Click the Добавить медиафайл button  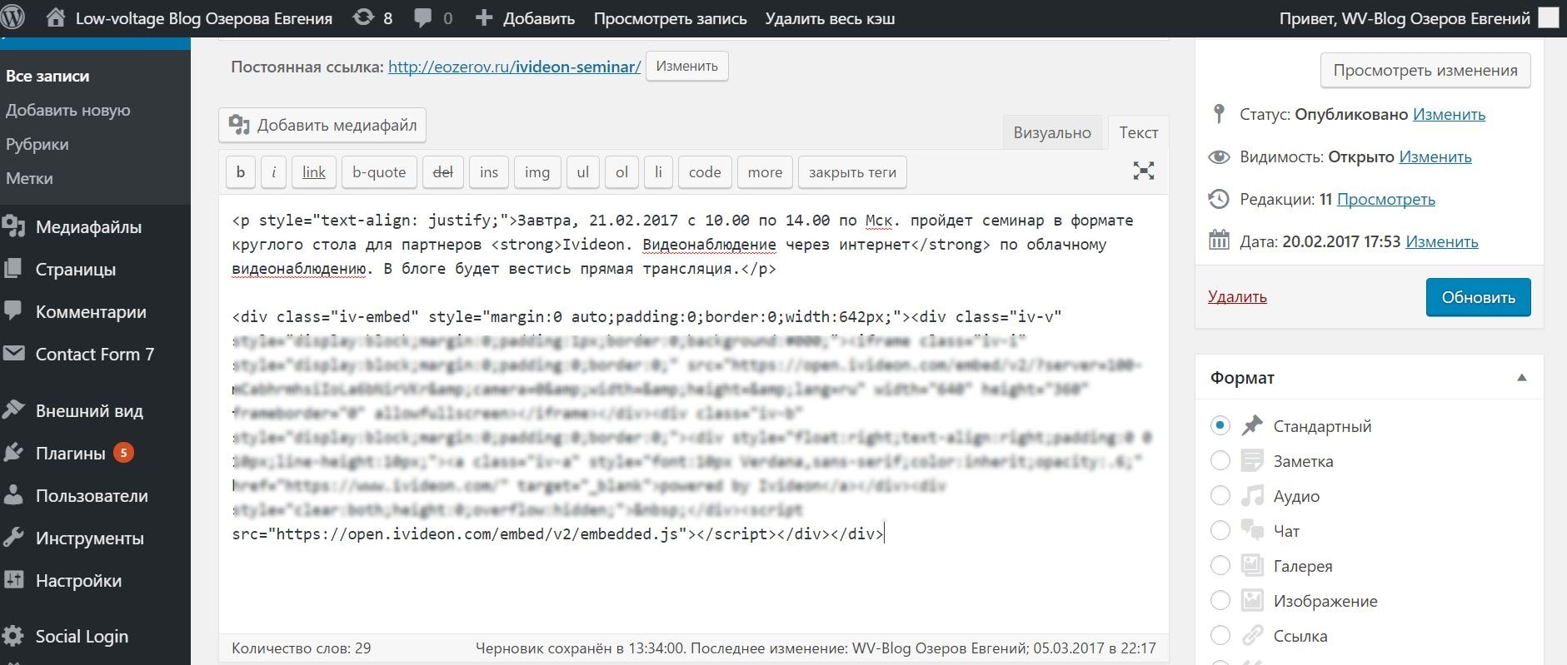(x=323, y=125)
